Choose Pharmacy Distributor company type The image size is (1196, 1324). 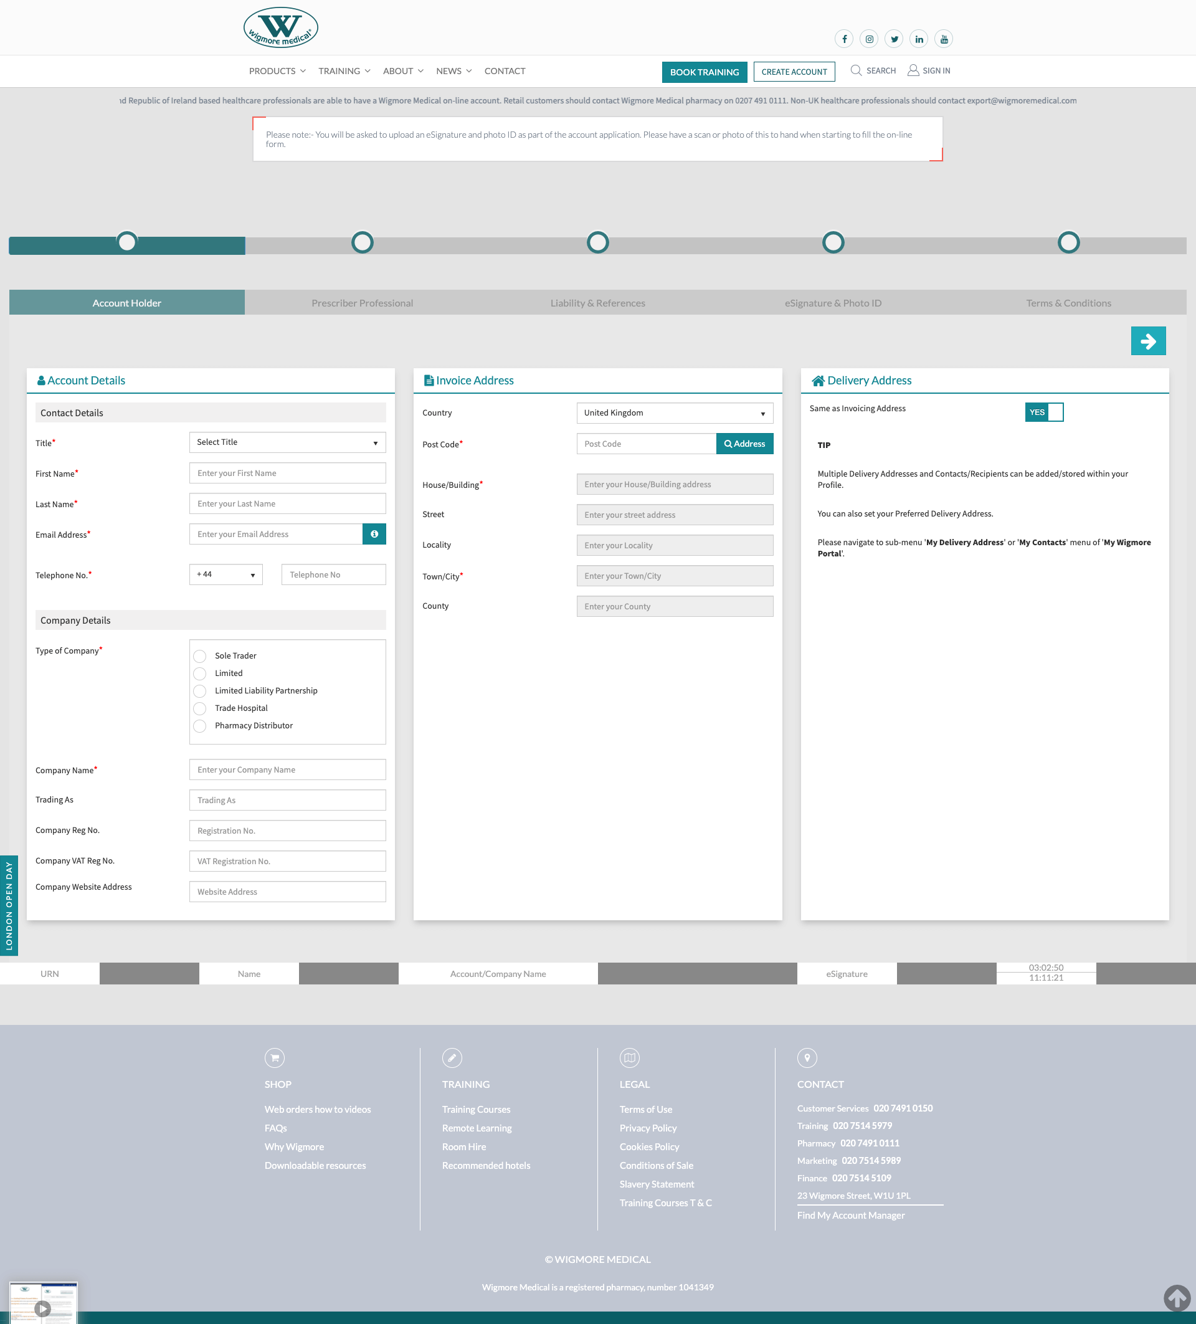[200, 726]
